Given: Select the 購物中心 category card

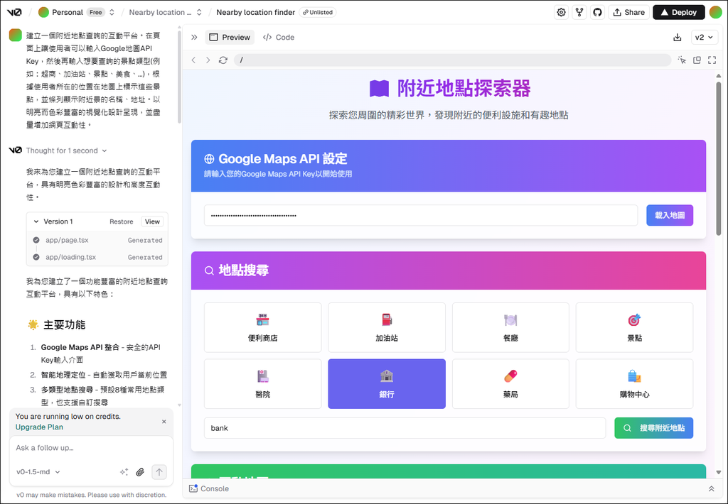Looking at the screenshot, I should click(634, 384).
